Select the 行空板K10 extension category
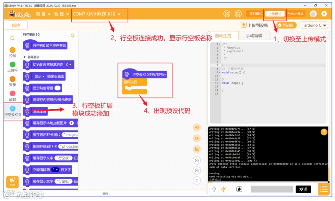 pos(13,111)
